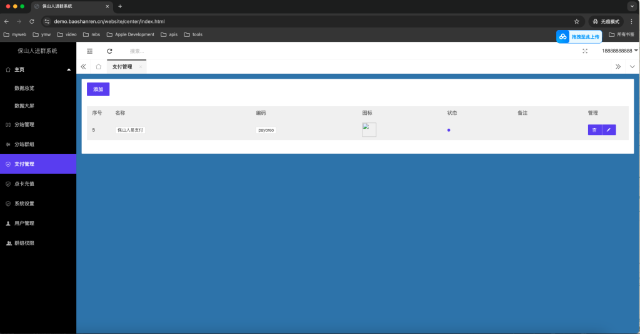Click the 图标 column header
The image size is (640, 334).
pyautogui.click(x=367, y=113)
